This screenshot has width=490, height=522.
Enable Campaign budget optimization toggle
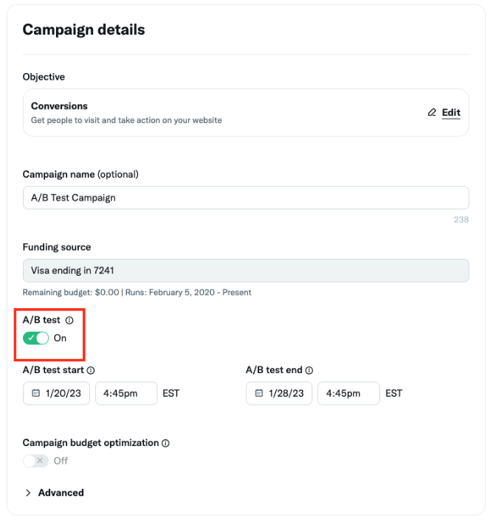coord(36,461)
